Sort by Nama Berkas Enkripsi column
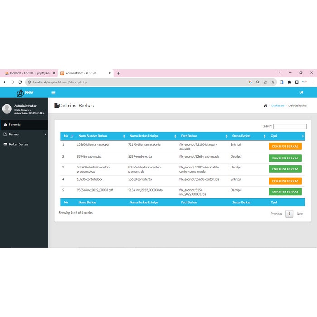The width and height of the screenshot is (317, 317). [x=152, y=136]
